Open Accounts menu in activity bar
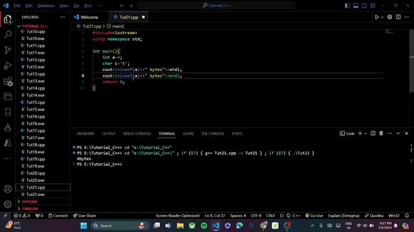Image resolution: width=414 pixels, height=232 pixels. pos(8,189)
